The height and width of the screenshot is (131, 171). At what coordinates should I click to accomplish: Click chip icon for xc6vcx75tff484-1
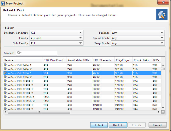coord(5,65)
